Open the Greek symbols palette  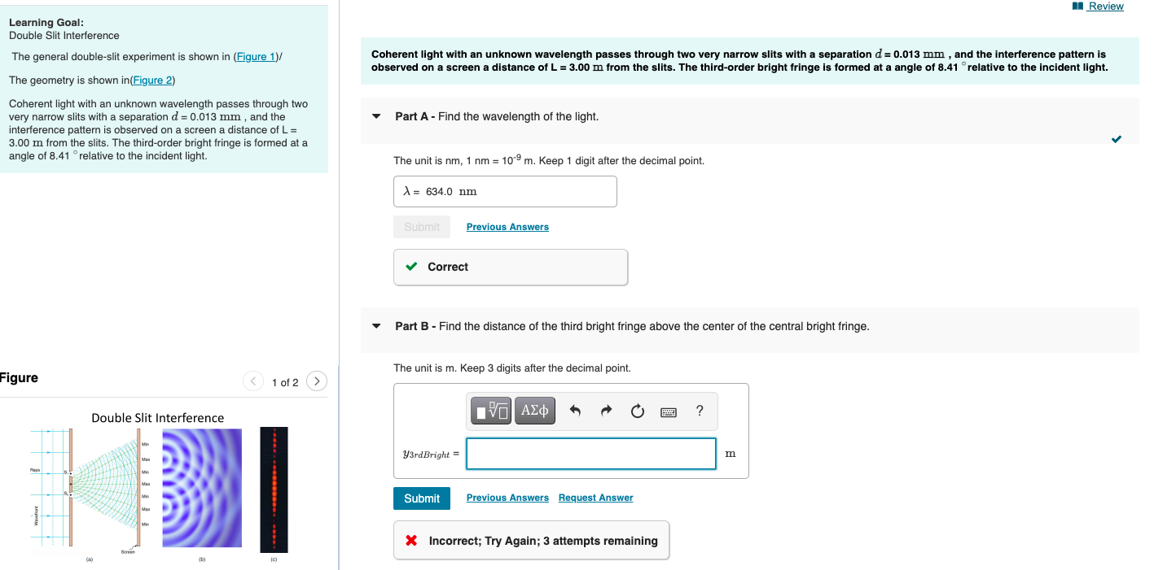[x=535, y=411]
